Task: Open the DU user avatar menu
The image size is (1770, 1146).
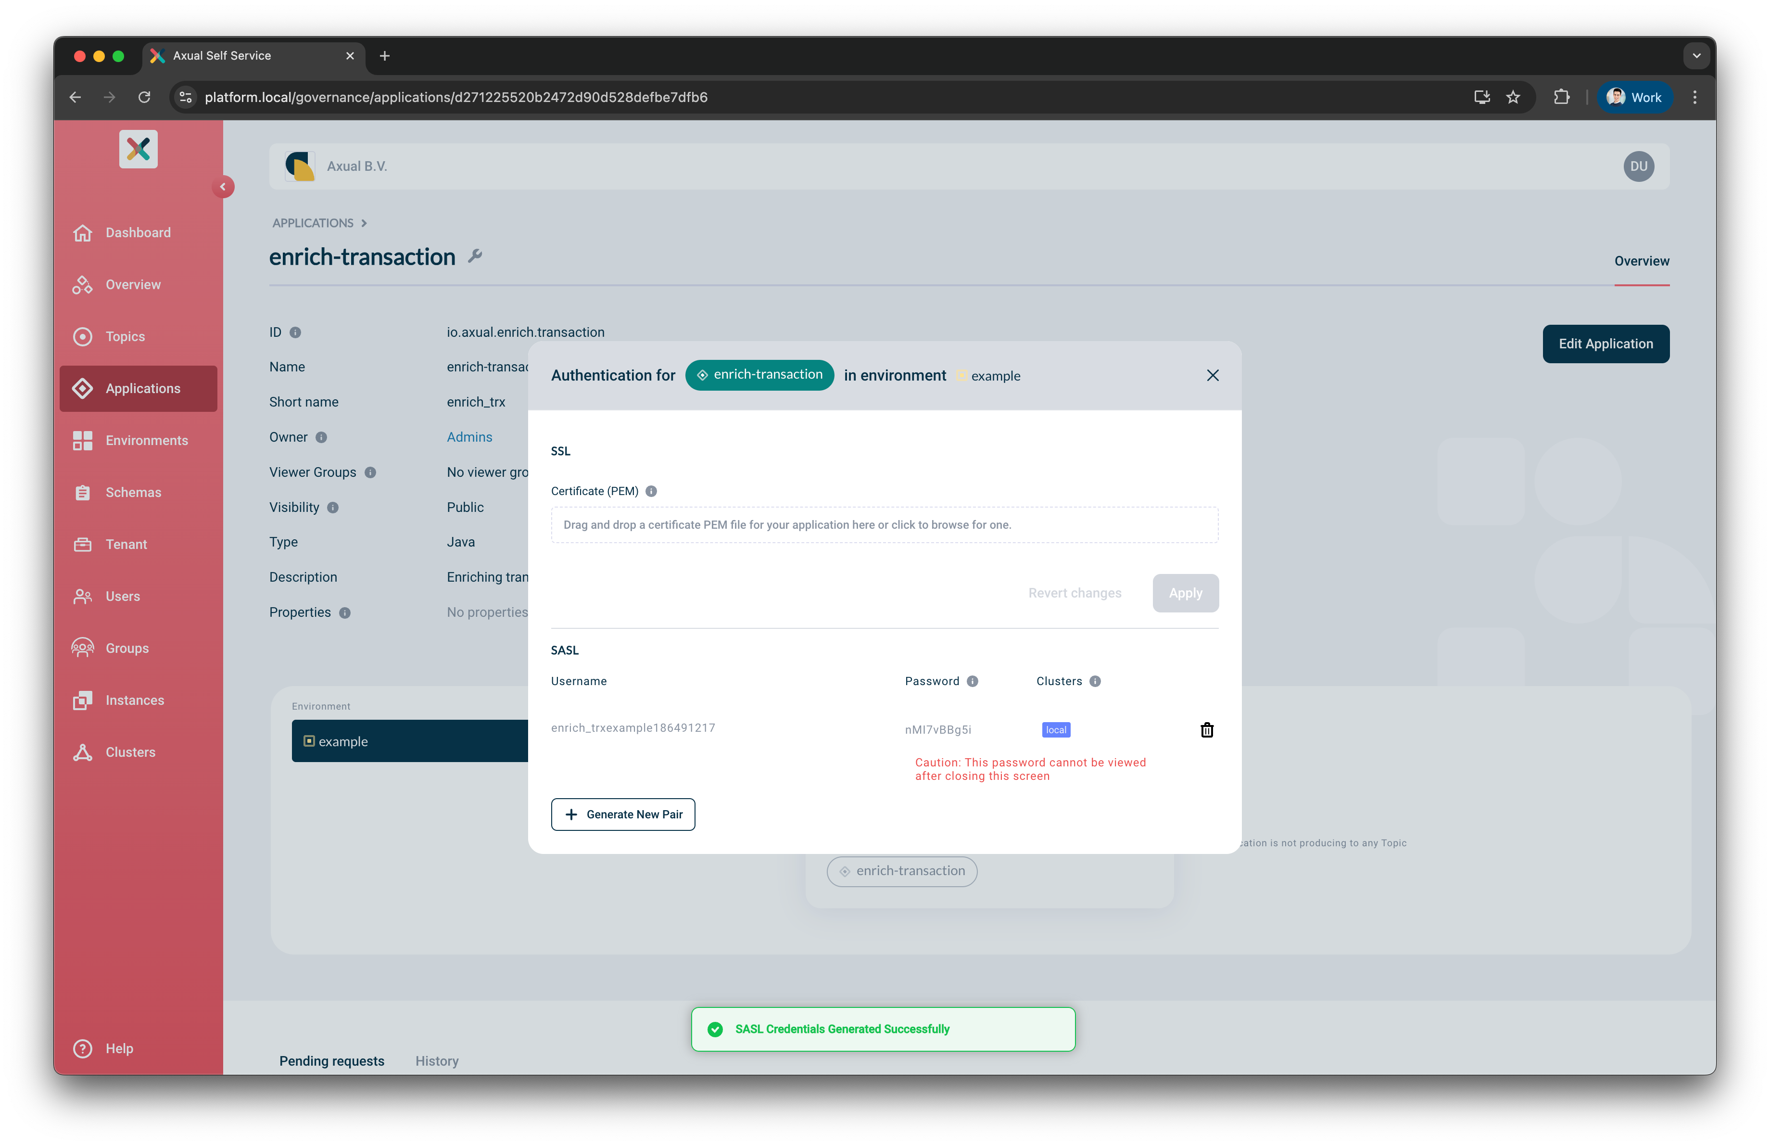Action: (x=1638, y=166)
